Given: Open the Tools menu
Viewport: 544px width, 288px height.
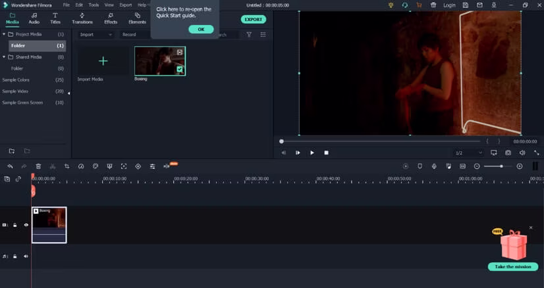Looking at the screenshot, I should click(94, 5).
